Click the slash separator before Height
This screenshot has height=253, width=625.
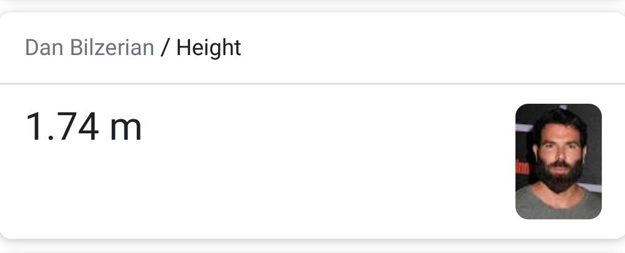165,48
